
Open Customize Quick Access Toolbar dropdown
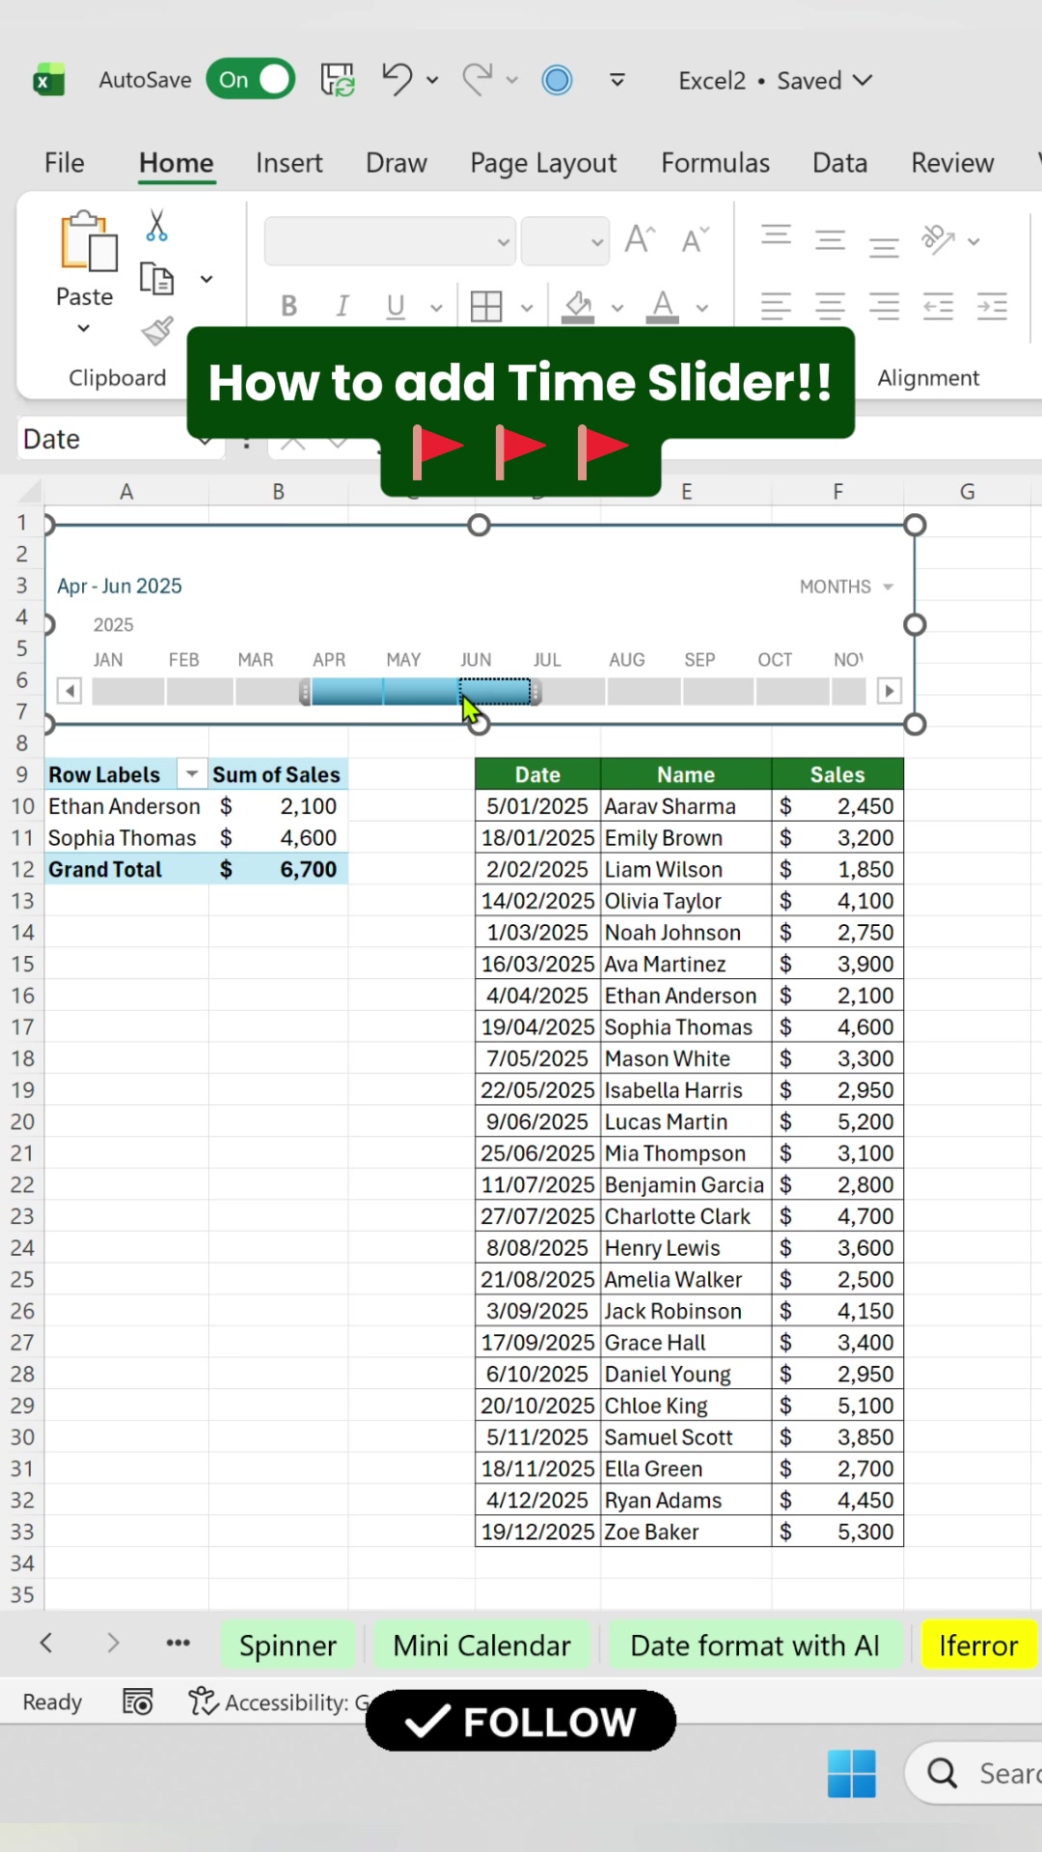(x=617, y=80)
